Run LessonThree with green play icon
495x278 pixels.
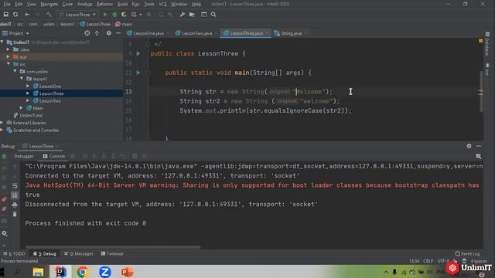(105, 15)
